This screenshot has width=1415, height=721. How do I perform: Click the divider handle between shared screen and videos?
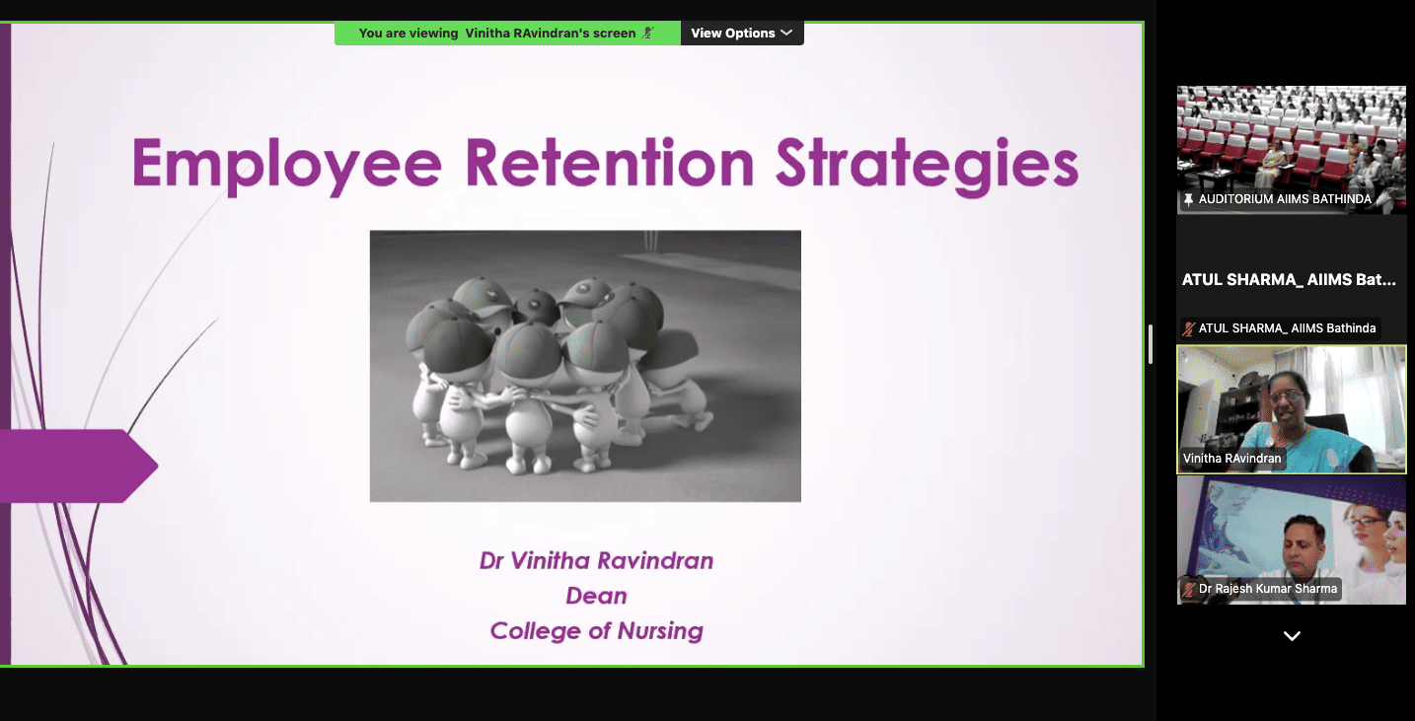(1150, 345)
